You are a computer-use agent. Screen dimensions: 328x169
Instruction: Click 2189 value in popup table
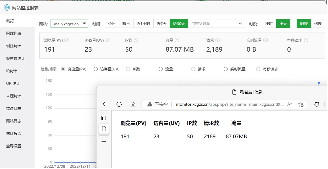point(210,136)
